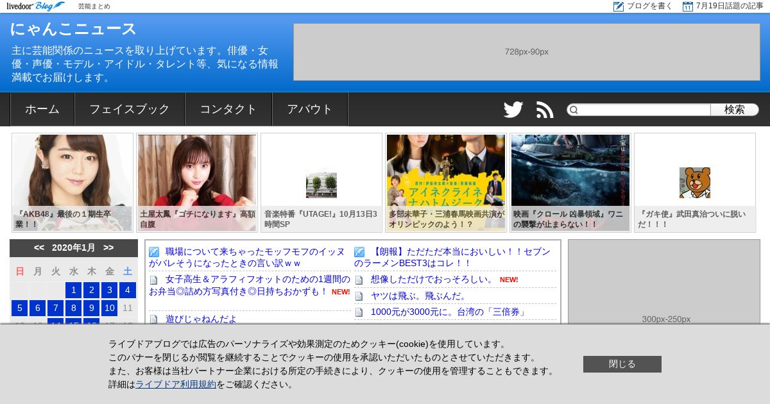Click the icon beside 職場について来ちゃった article

click(154, 252)
